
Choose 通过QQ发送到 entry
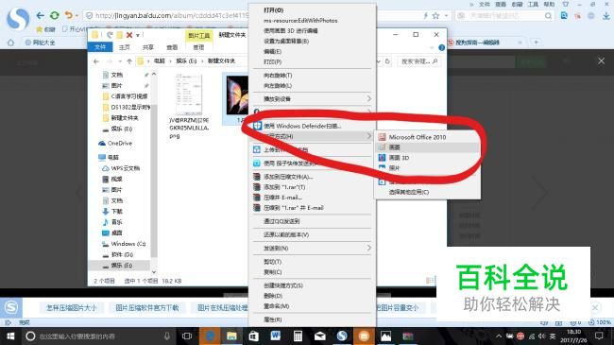click(x=281, y=221)
